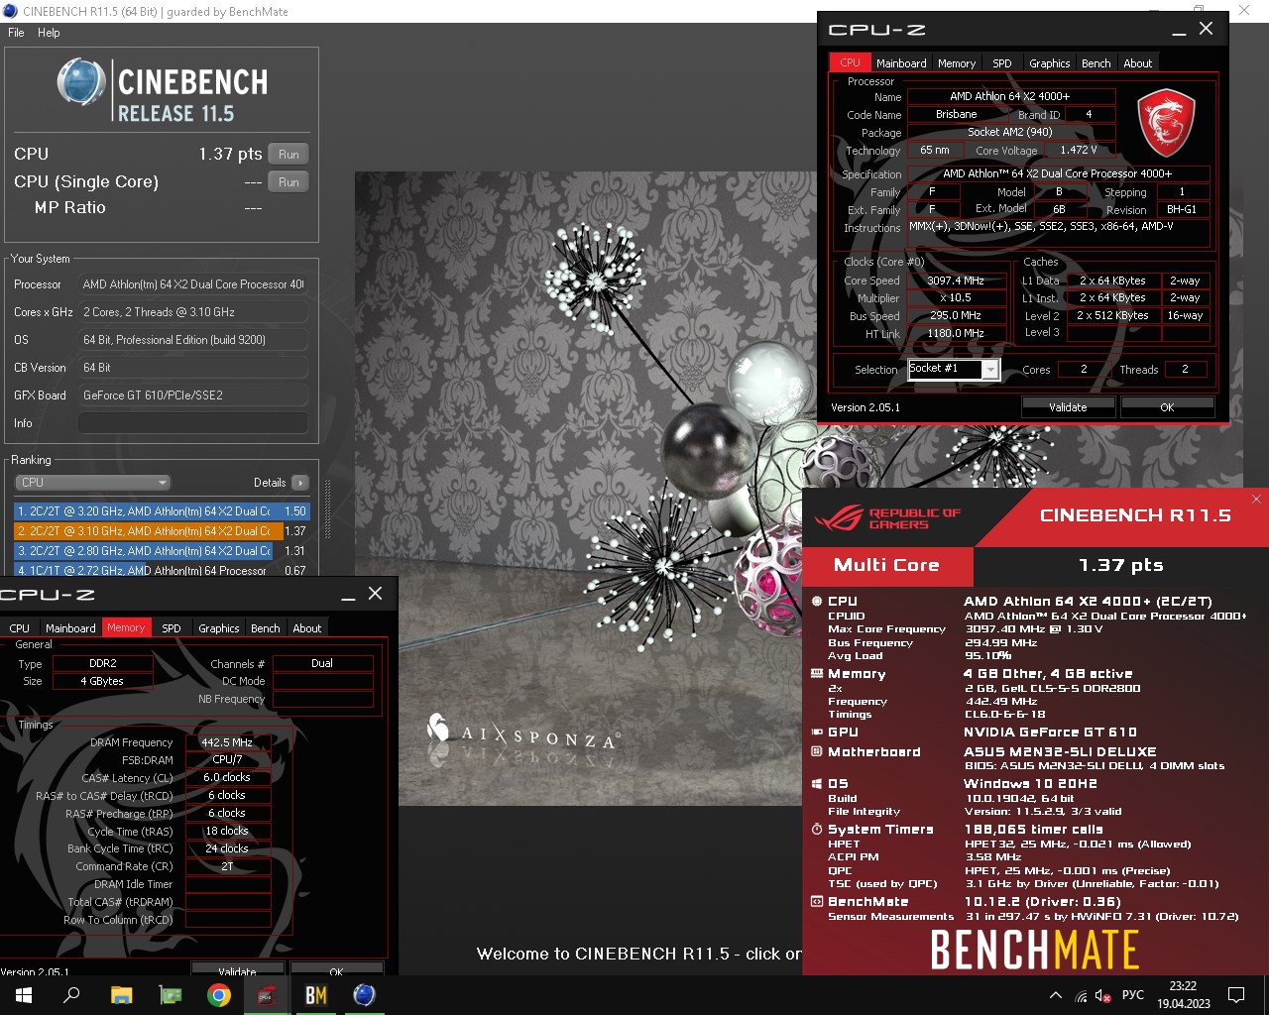The height and width of the screenshot is (1015, 1269).
Task: Open Graphics tab in top CPU-Z window
Action: tap(1049, 62)
